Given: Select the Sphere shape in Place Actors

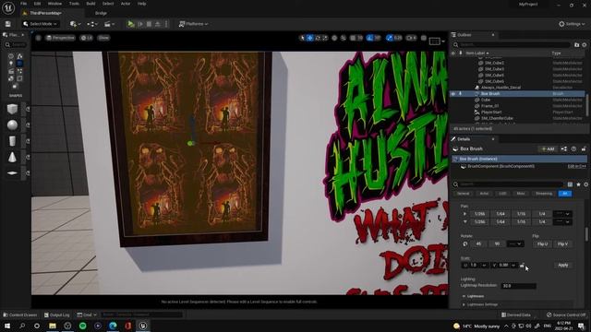Looking at the screenshot, I should pyautogui.click(x=12, y=125).
